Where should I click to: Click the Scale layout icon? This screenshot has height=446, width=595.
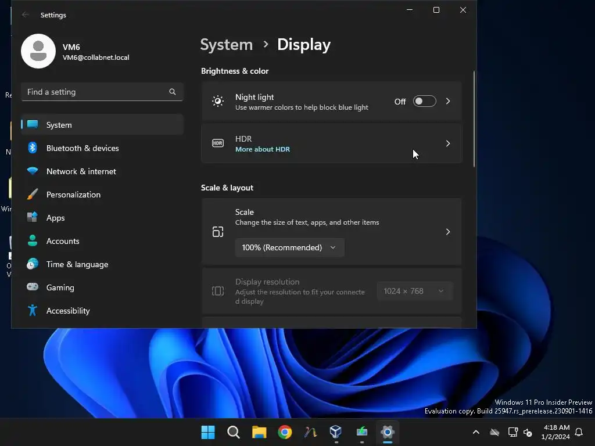(218, 232)
